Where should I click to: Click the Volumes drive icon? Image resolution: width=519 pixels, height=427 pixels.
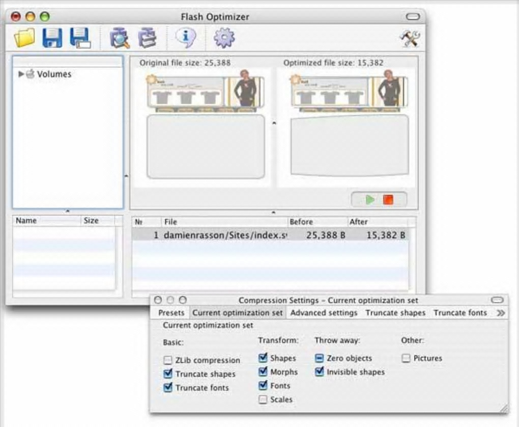pyautogui.click(x=30, y=73)
